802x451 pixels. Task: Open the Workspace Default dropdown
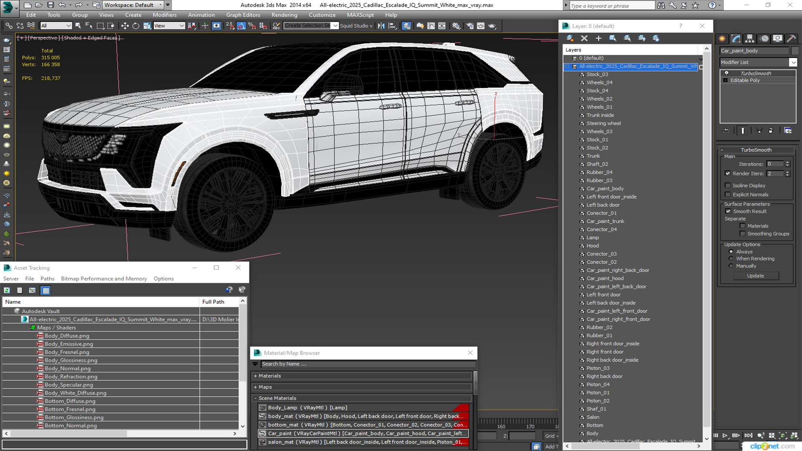[133, 5]
